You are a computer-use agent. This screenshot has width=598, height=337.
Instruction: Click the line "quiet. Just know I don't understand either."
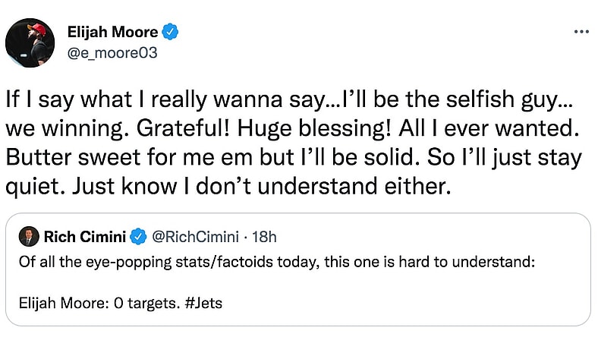228,186
